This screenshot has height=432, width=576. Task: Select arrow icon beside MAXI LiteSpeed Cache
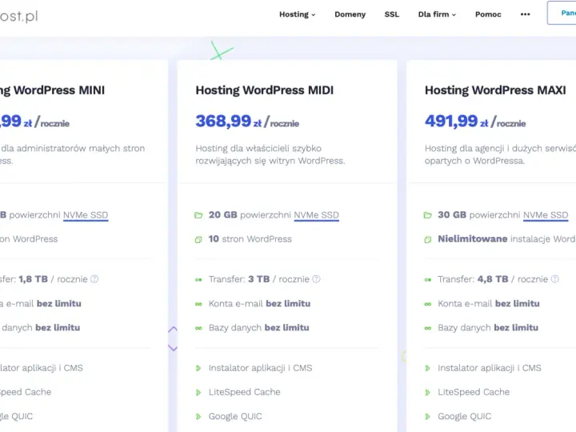[427, 392]
